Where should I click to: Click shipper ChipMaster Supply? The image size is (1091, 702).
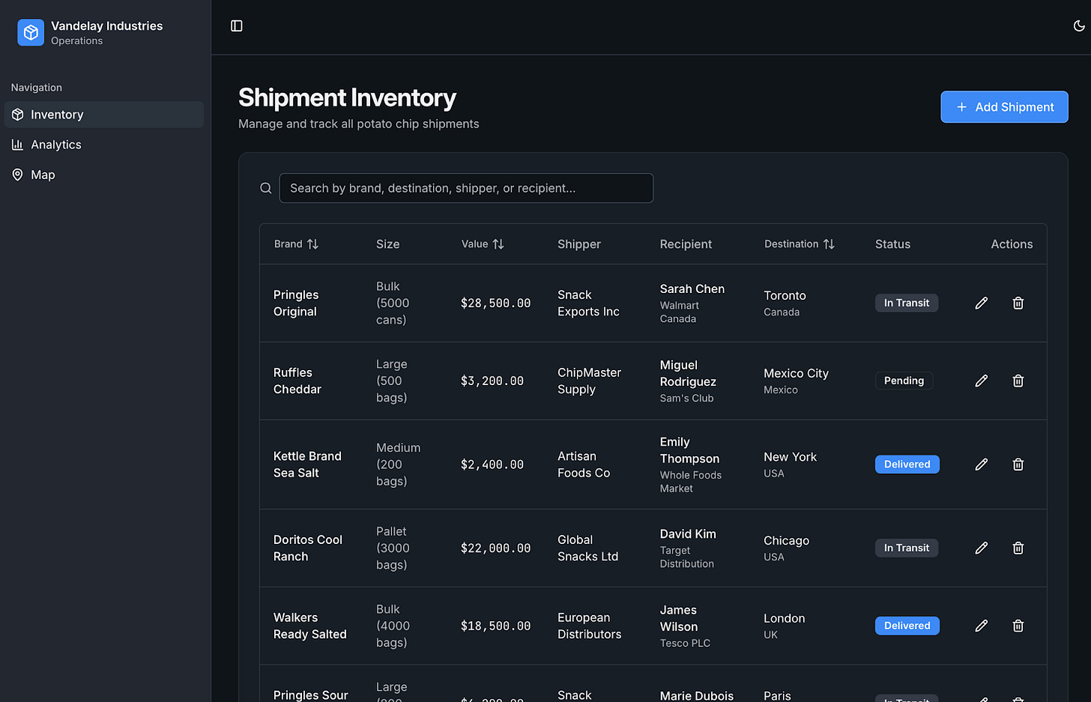(589, 381)
